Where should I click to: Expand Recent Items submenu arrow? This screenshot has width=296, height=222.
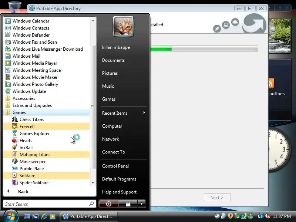[144, 113]
